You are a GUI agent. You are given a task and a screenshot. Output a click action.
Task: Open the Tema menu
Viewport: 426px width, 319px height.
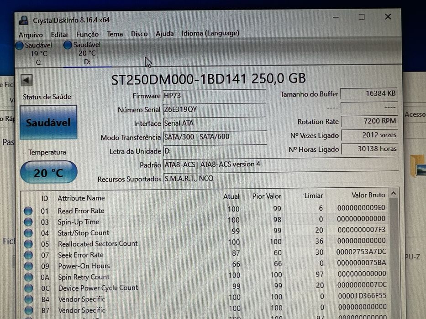pos(115,34)
